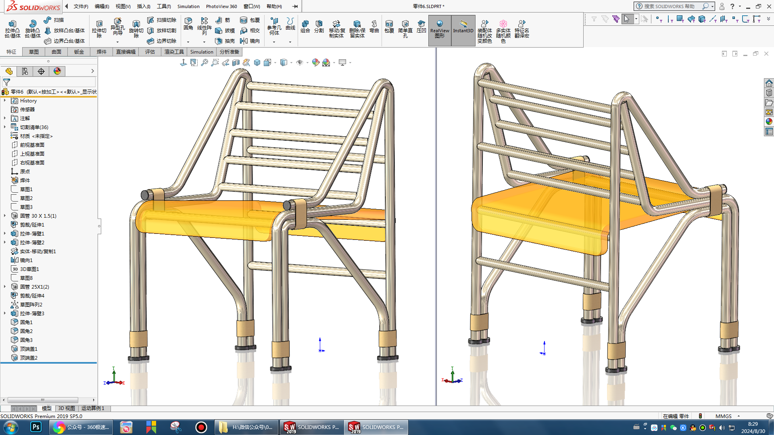Viewport: 774px width, 435px height.
Task: Click the previous view icon
Action: (225, 62)
